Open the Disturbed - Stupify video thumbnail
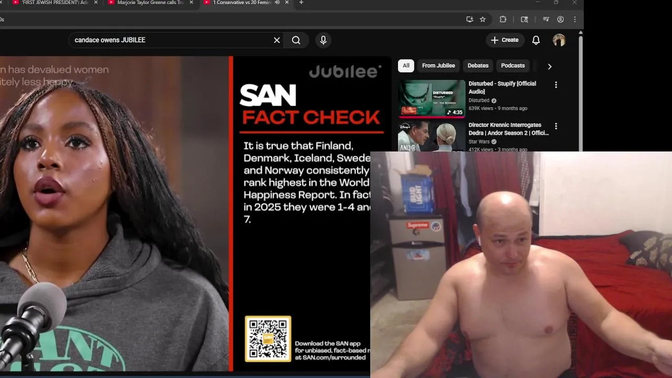Screen dimensions: 672x378 432,98
